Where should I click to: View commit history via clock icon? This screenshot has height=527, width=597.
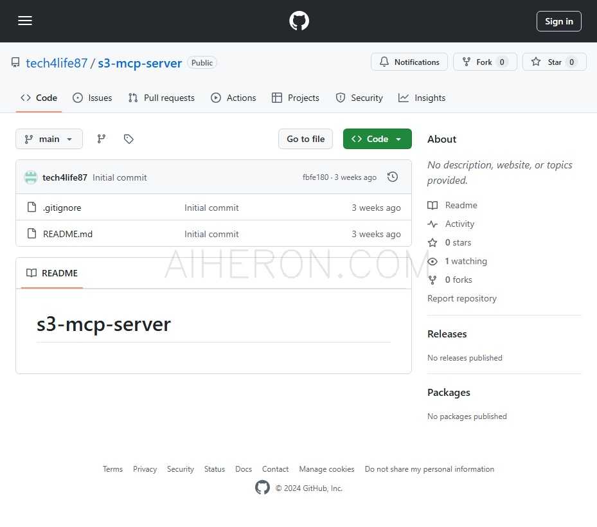392,177
